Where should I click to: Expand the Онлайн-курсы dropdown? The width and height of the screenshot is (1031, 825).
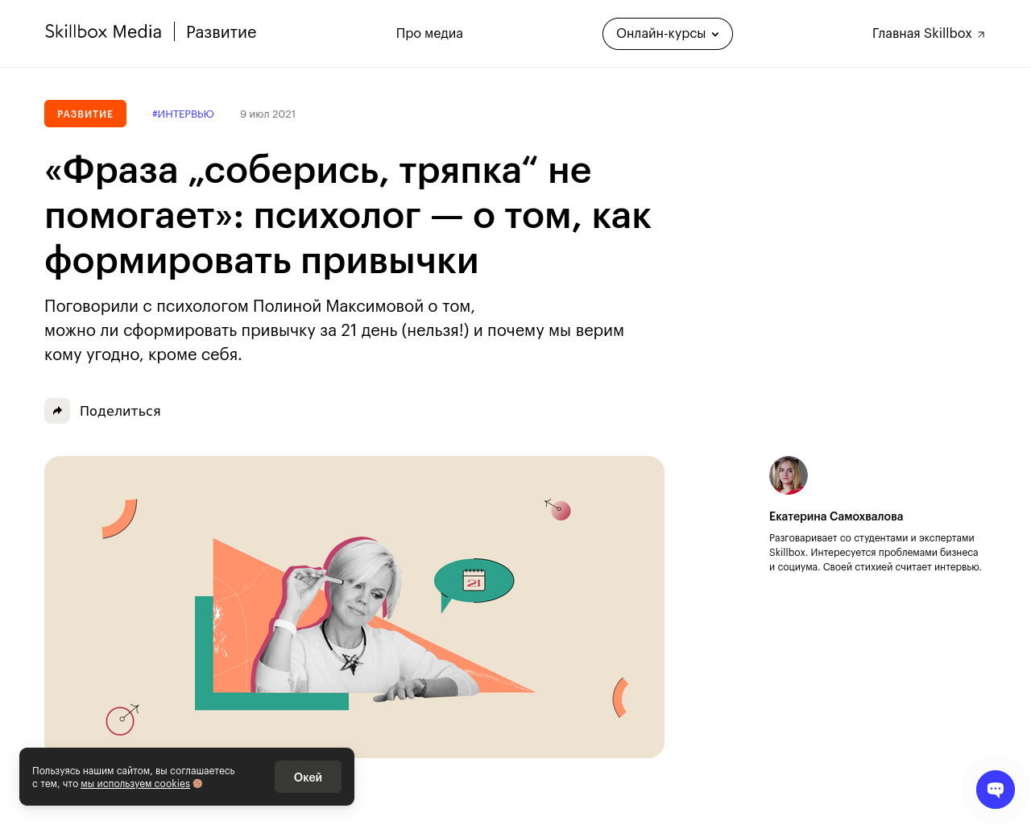pyautogui.click(x=668, y=34)
